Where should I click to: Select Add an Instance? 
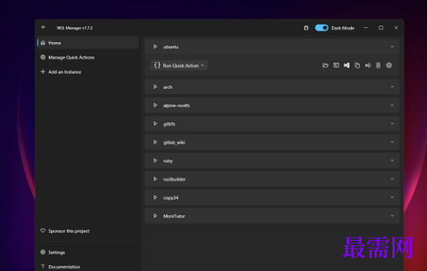coord(88,72)
